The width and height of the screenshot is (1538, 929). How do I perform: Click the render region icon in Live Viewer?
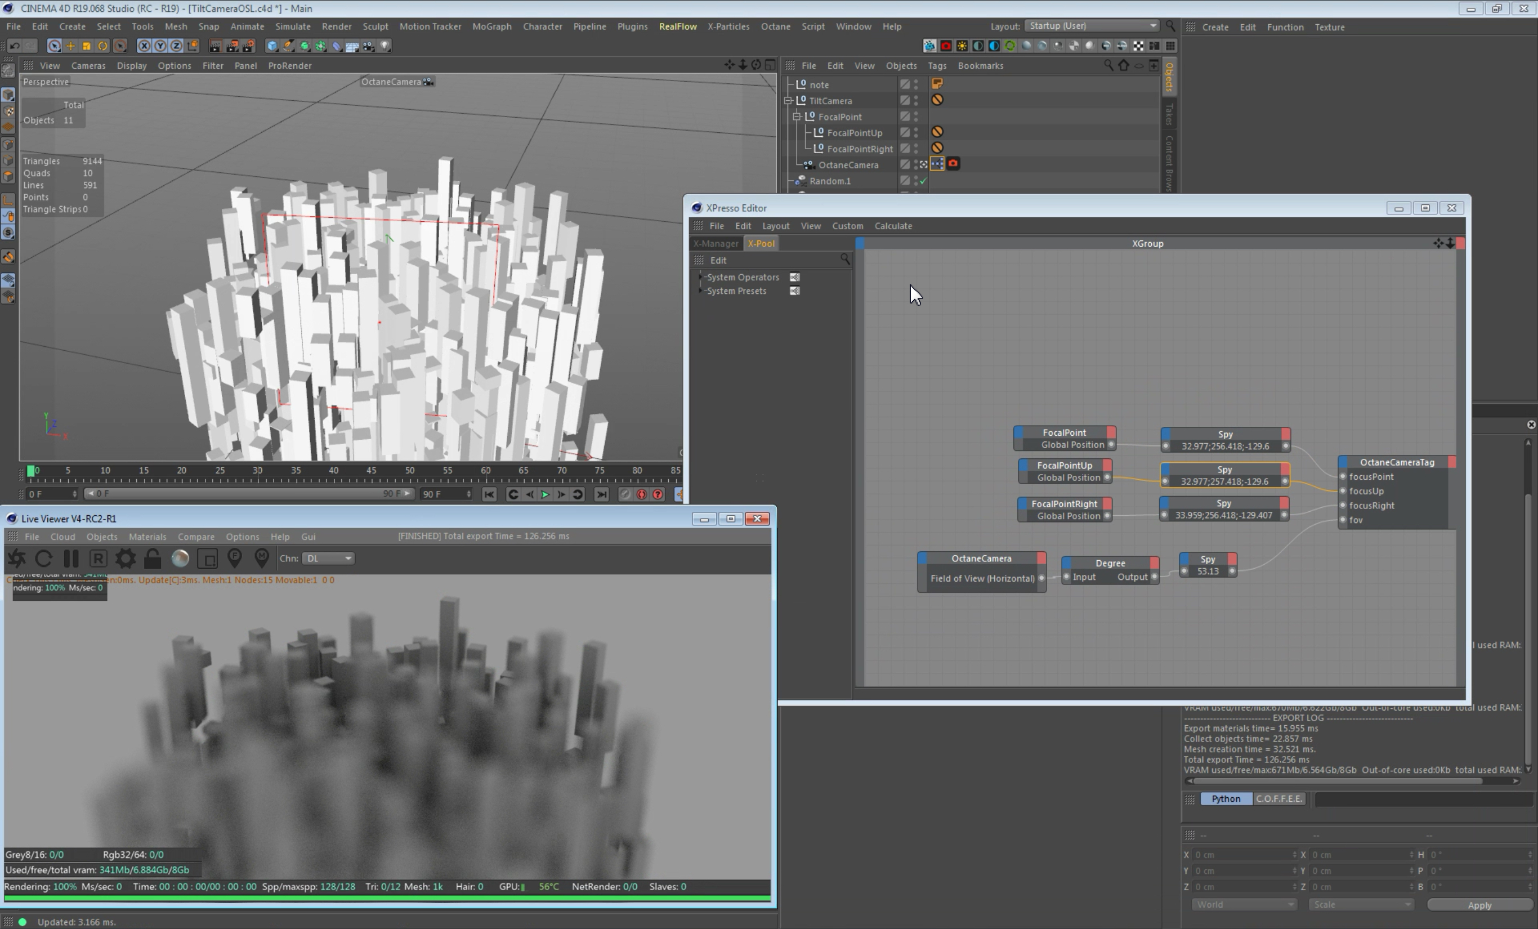[x=207, y=559]
